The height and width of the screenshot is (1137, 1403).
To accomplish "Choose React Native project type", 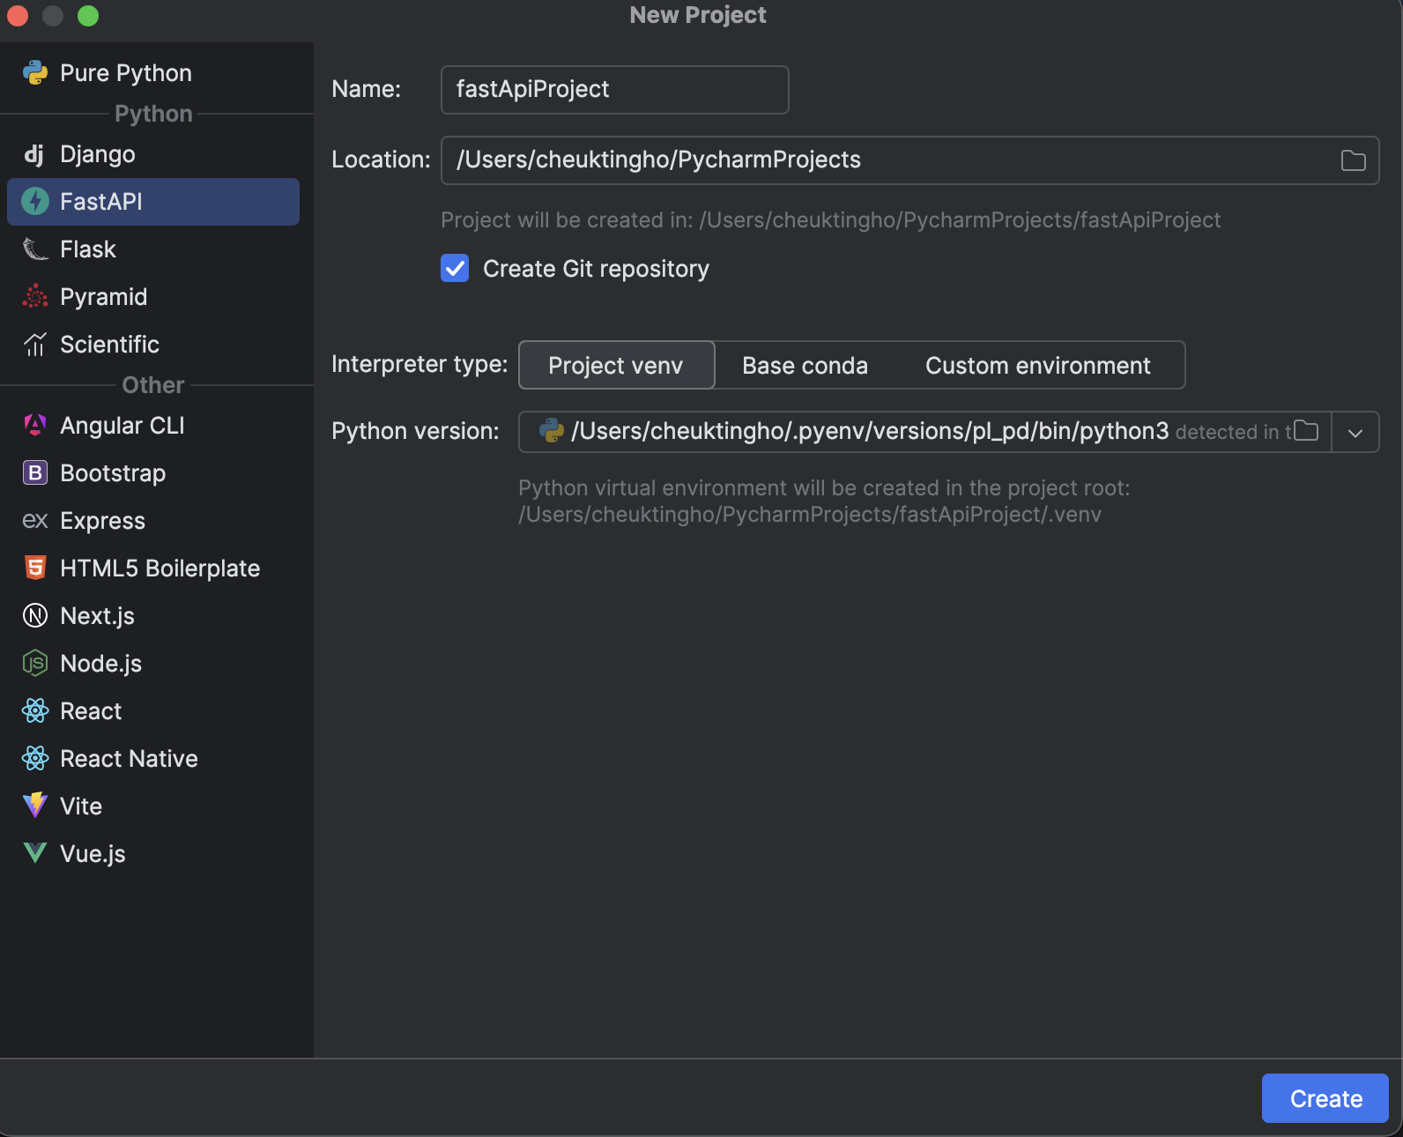I will [x=153, y=759].
